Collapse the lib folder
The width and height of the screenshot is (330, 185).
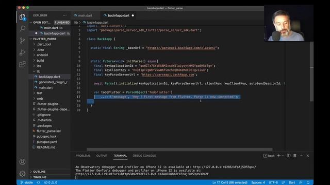click(38, 71)
